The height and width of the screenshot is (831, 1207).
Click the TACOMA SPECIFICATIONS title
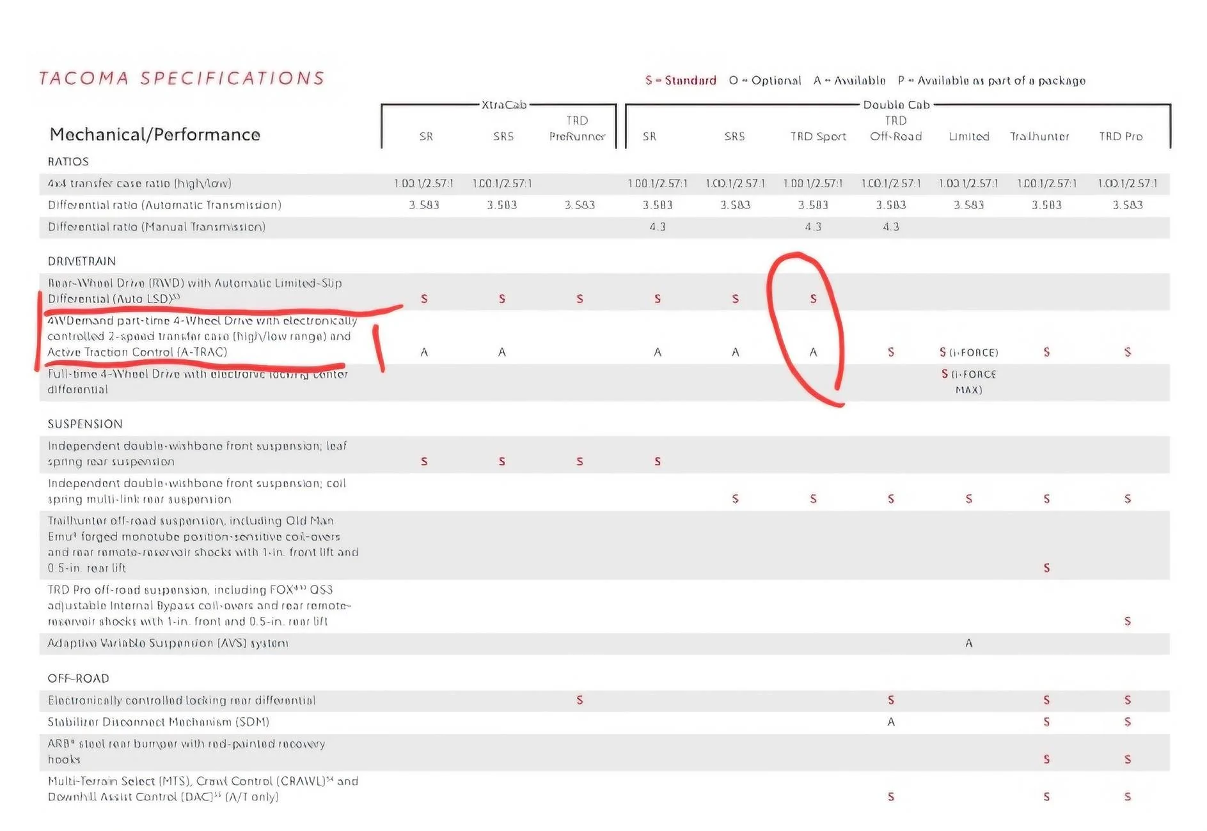pos(182,78)
